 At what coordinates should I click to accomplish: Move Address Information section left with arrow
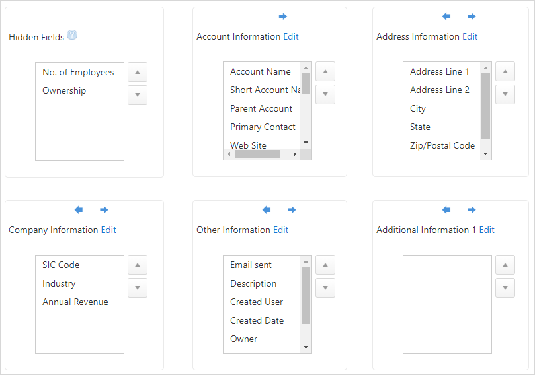(446, 17)
